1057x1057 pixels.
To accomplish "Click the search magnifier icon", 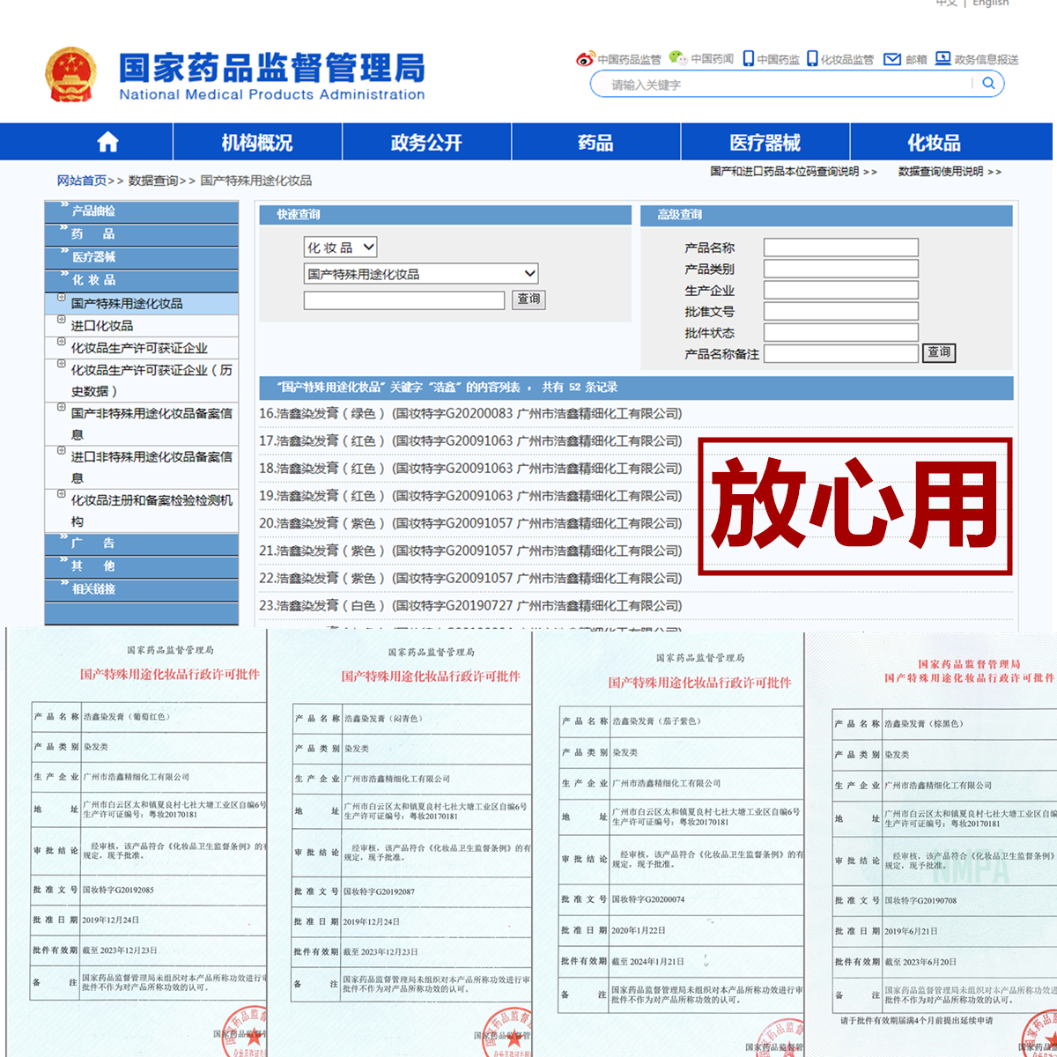I will 988,84.
